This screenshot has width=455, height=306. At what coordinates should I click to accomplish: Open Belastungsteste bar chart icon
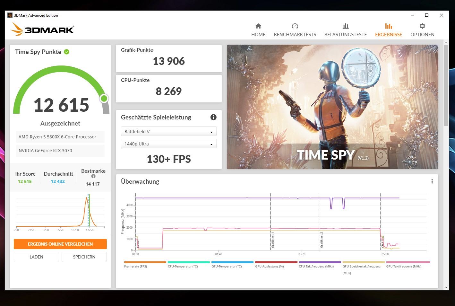pyautogui.click(x=346, y=26)
